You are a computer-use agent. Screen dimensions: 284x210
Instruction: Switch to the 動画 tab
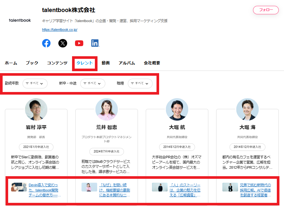coord(106,63)
